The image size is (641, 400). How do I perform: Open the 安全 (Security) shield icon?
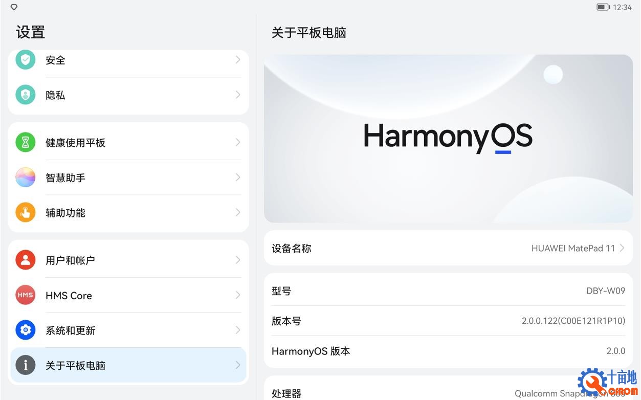tap(25, 59)
